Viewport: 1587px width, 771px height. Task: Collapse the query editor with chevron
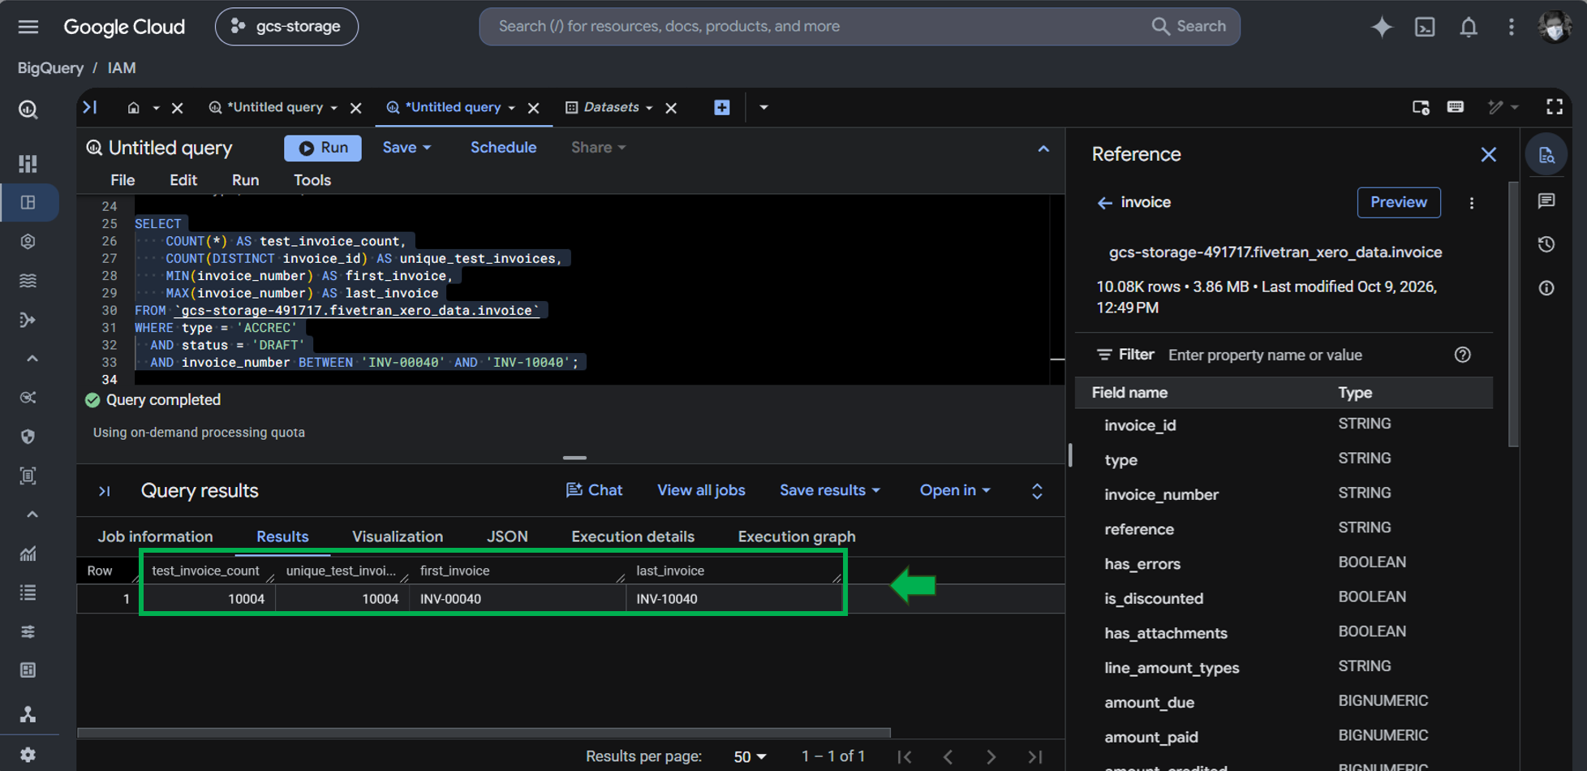(x=1043, y=149)
